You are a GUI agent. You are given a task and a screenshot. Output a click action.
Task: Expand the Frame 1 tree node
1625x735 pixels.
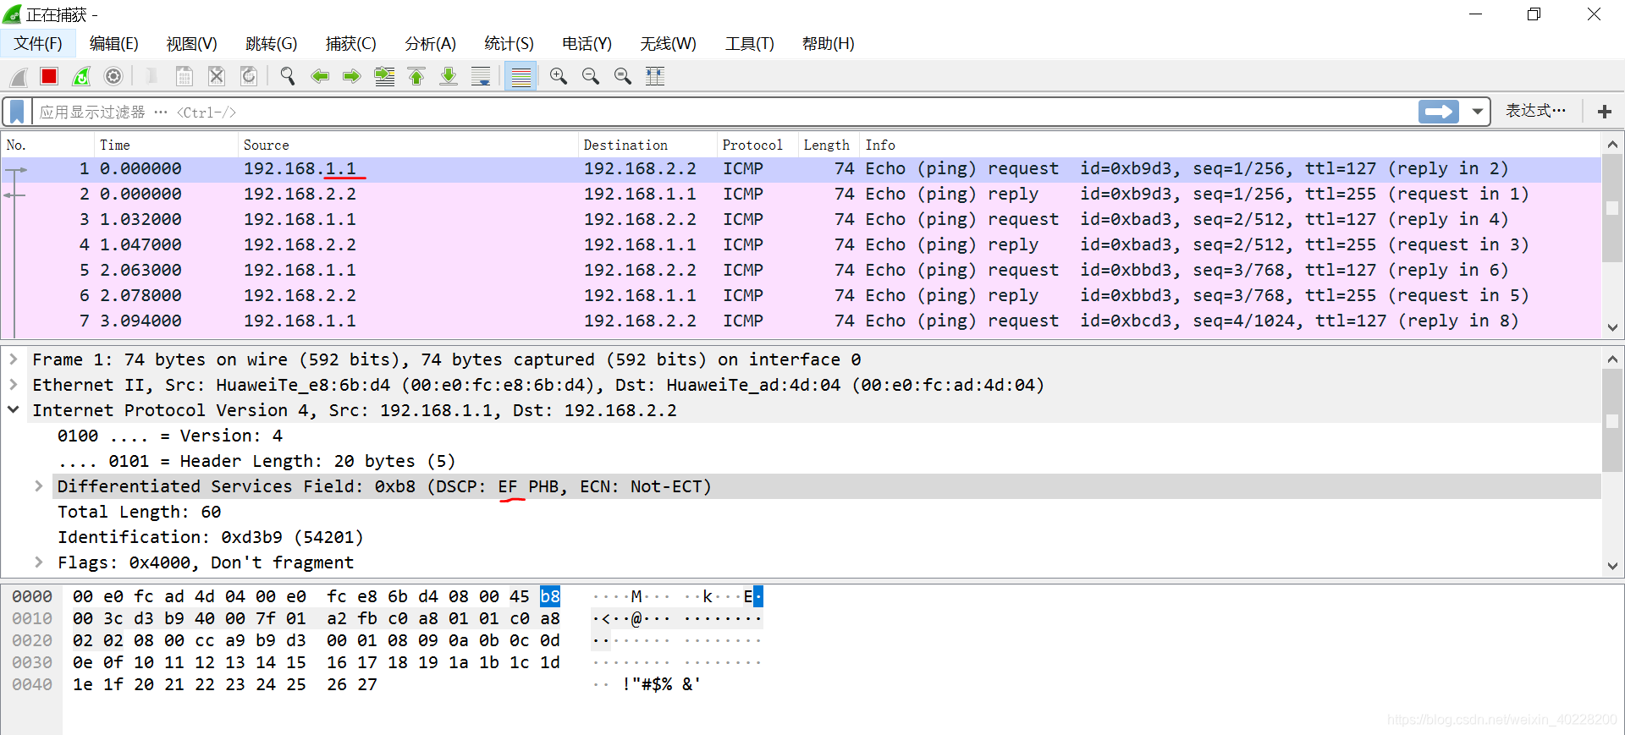click(14, 359)
